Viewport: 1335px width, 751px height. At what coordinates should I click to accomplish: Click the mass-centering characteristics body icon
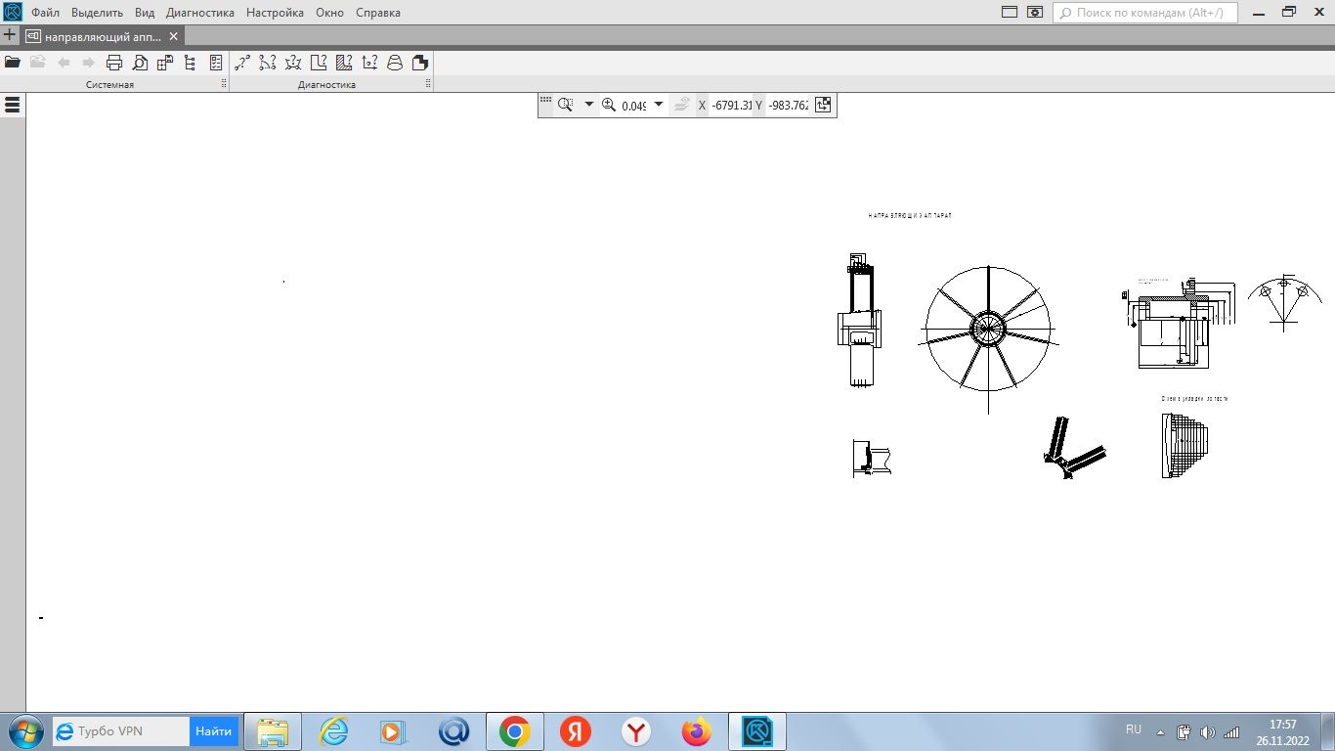pos(395,63)
